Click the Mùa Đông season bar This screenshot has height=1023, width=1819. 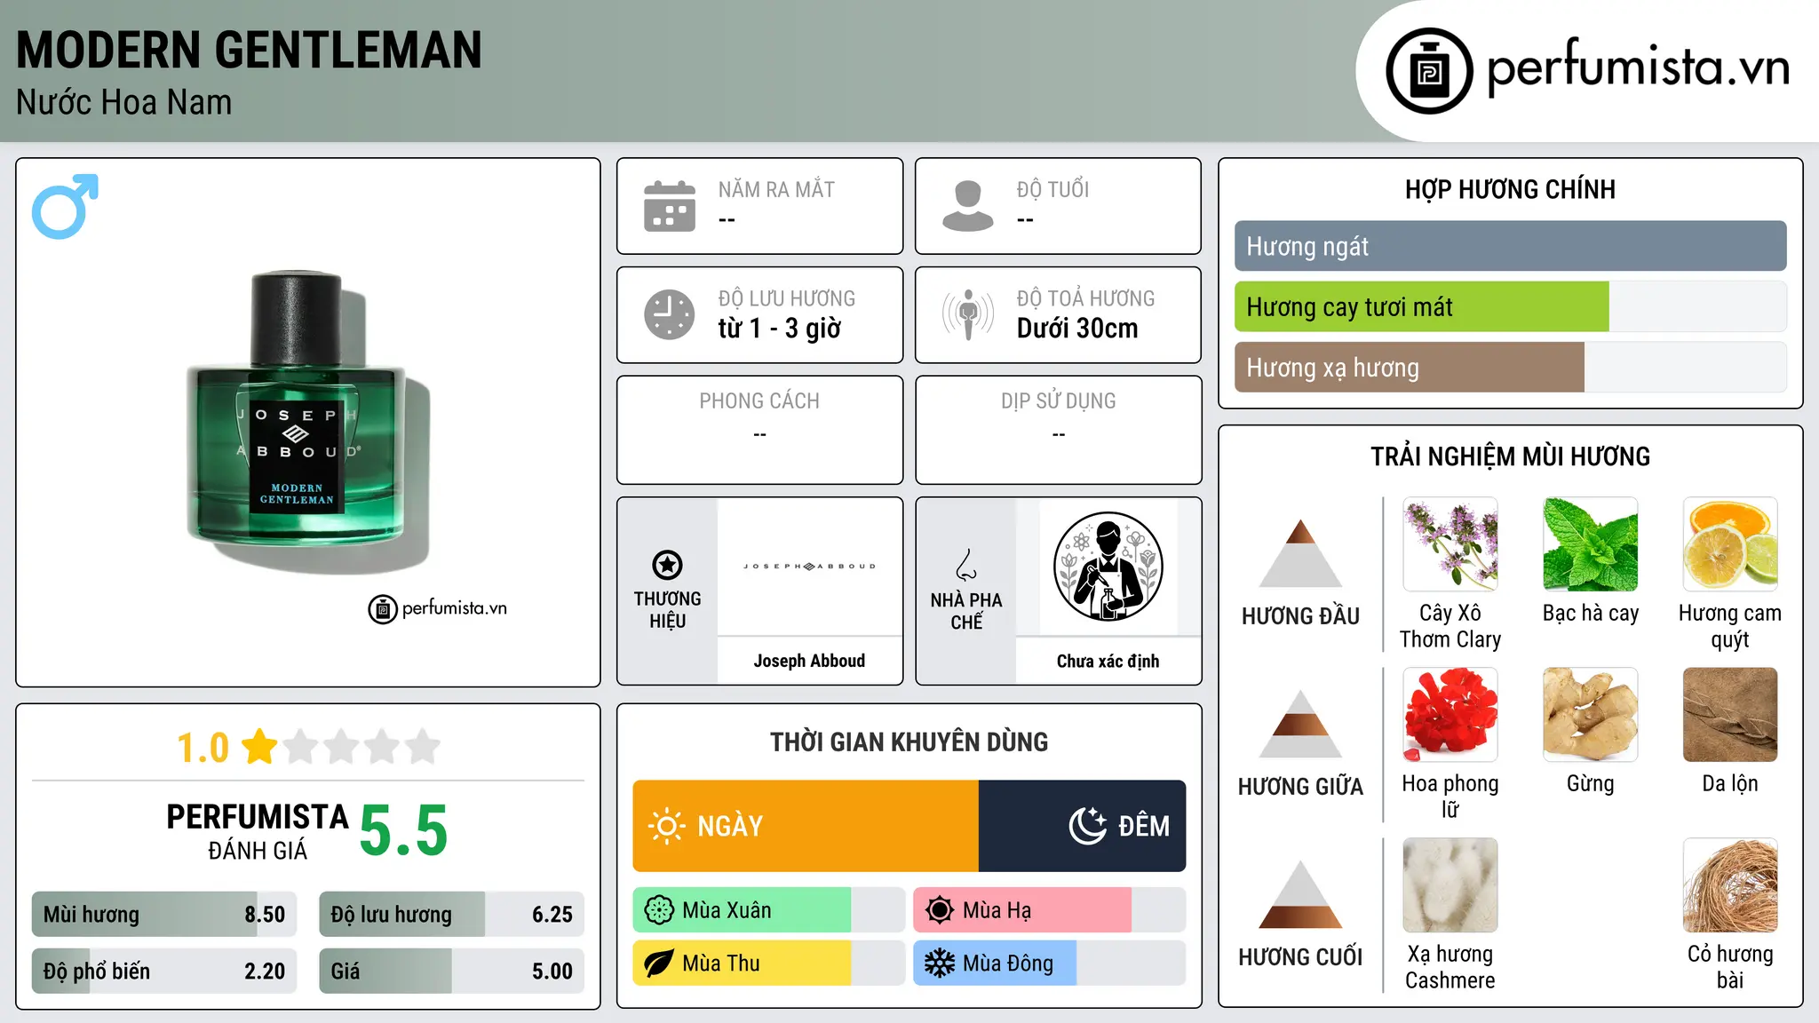(1049, 964)
